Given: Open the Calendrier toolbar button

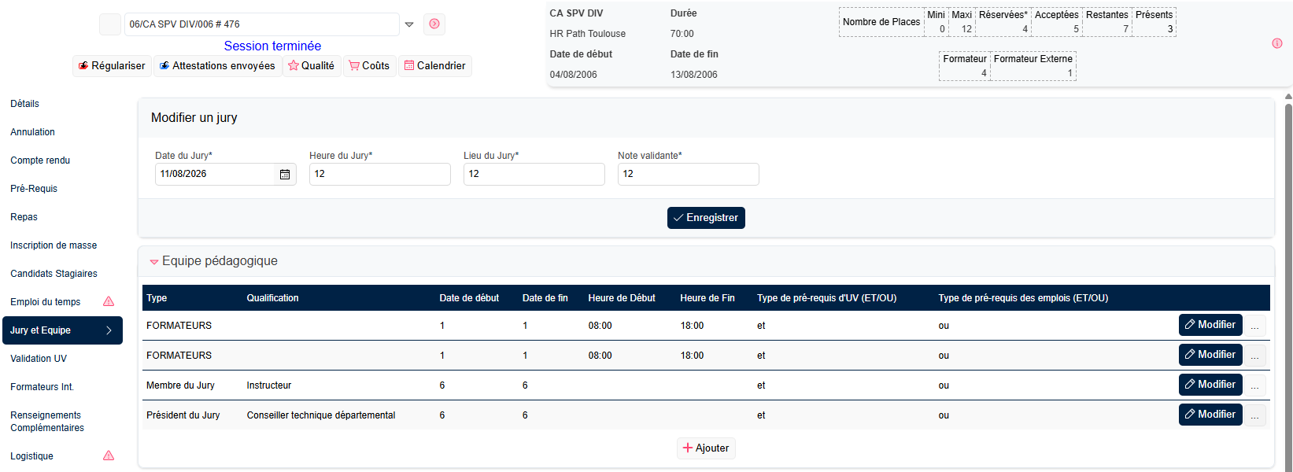Looking at the screenshot, I should [435, 66].
